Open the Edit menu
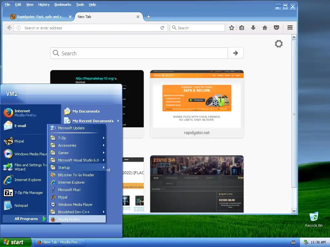This screenshot has height=247, width=330. click(x=18, y=5)
